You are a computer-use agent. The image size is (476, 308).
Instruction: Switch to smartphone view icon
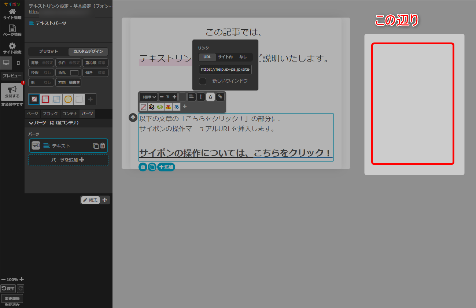[x=18, y=63]
